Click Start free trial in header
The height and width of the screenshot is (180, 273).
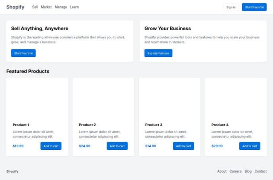click(x=254, y=7)
